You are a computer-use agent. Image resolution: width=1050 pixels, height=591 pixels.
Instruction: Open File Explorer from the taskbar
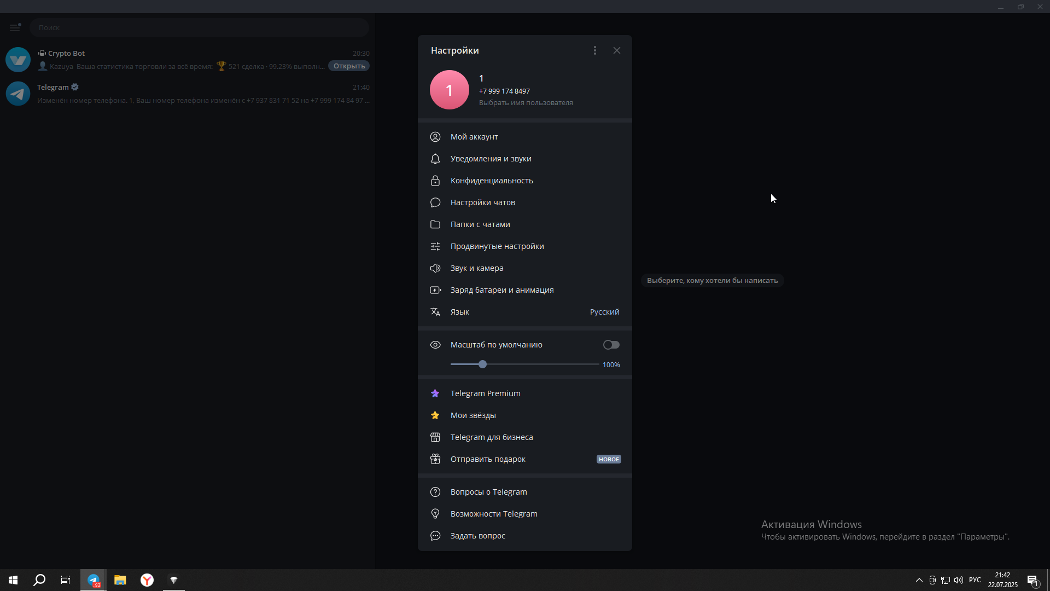point(120,580)
